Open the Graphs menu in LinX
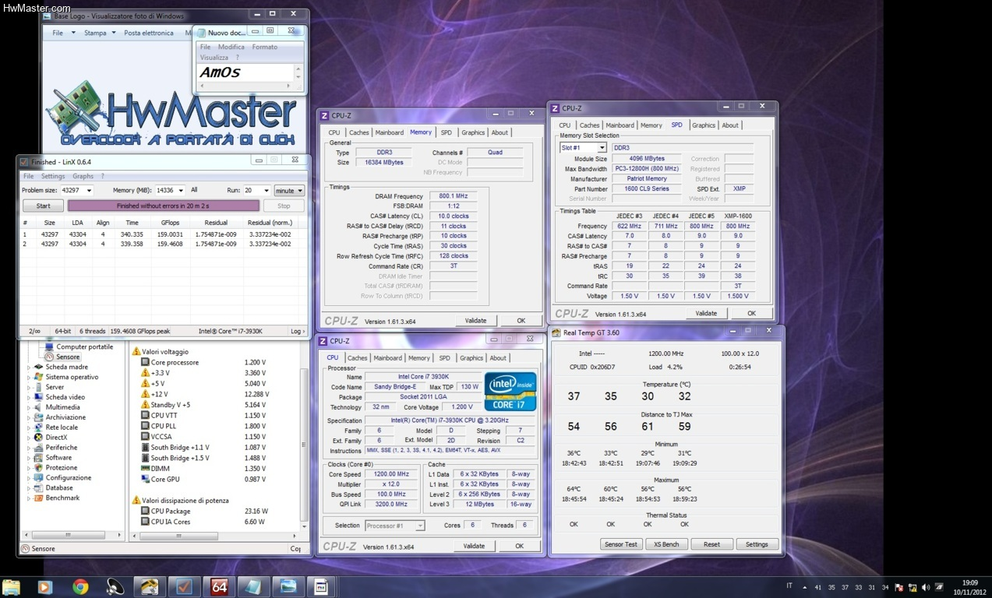The height and width of the screenshot is (598, 992). [83, 176]
